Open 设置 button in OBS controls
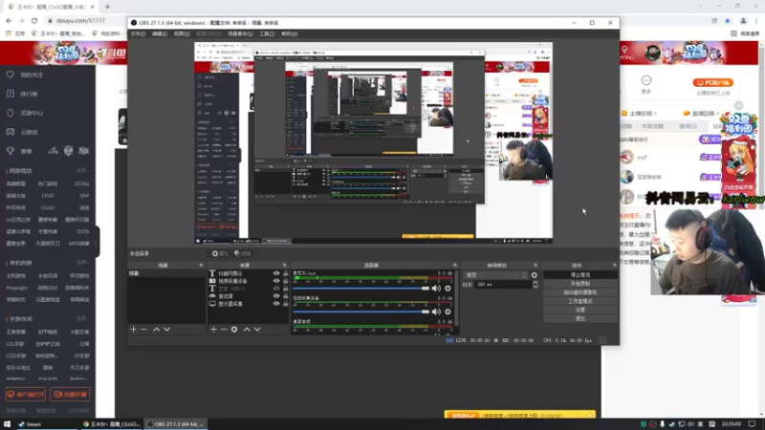The image size is (765, 430). (580, 310)
